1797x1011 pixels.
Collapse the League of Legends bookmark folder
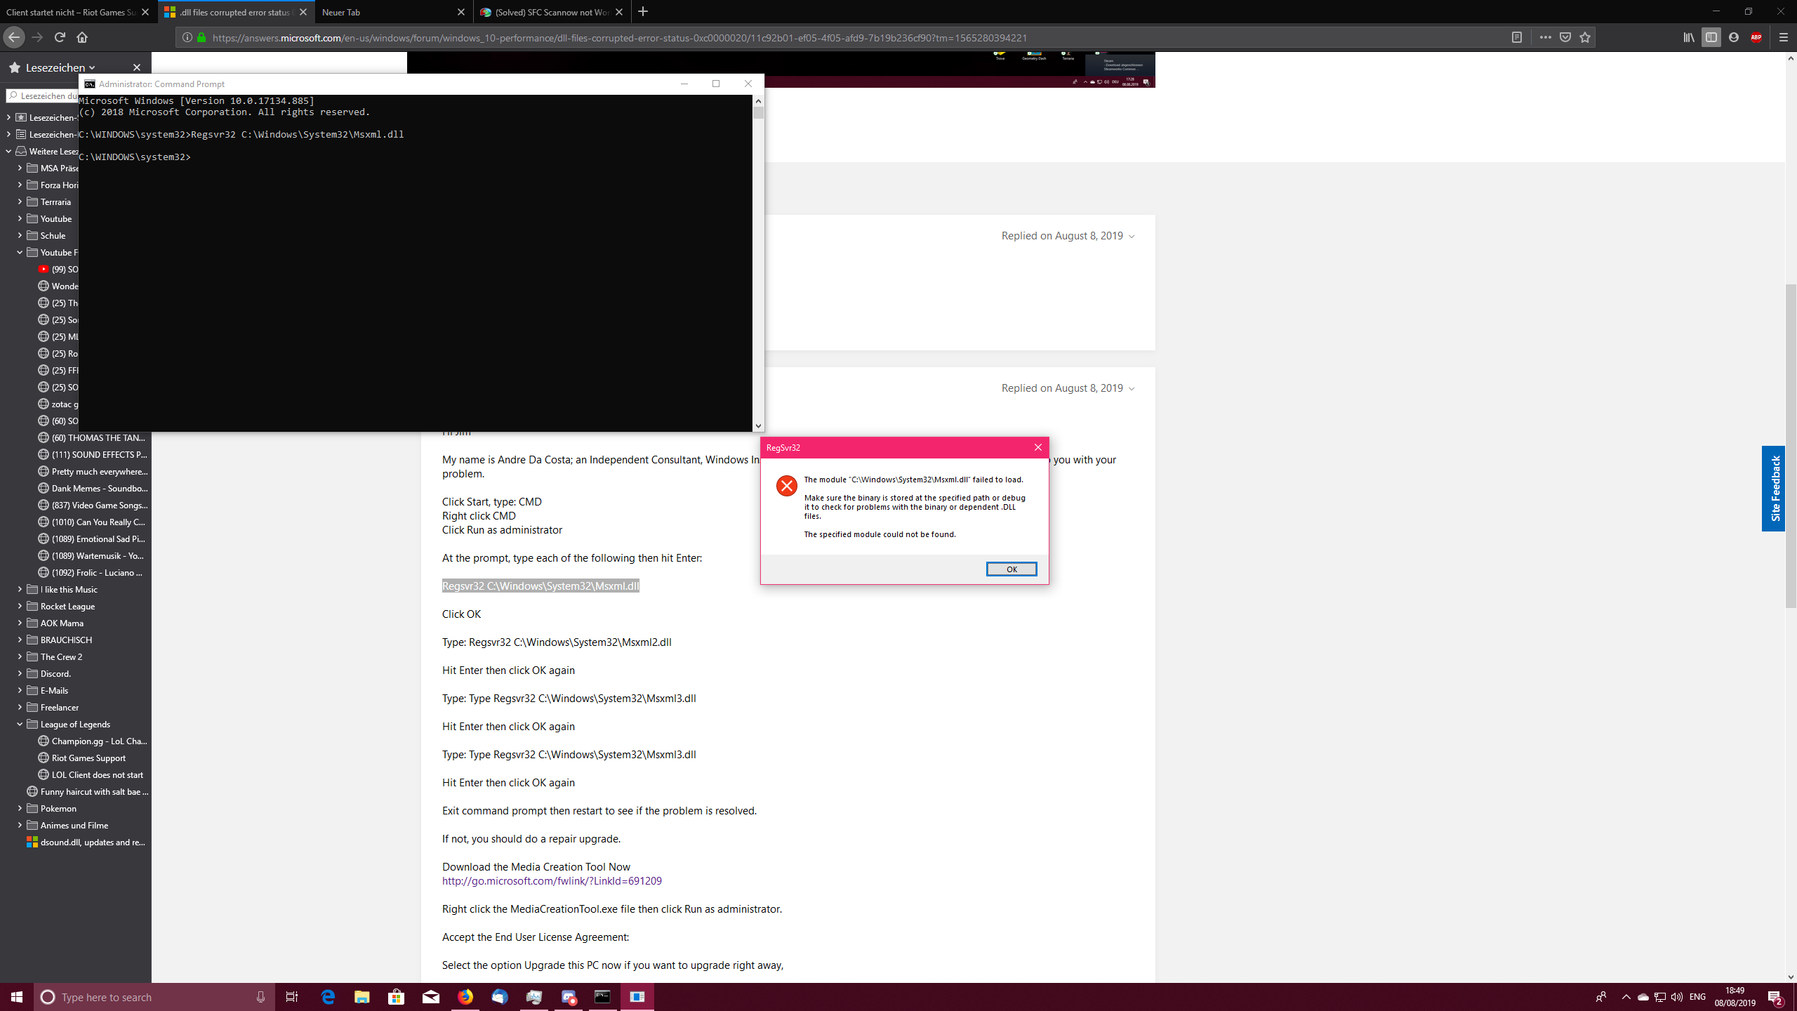pyautogui.click(x=20, y=724)
